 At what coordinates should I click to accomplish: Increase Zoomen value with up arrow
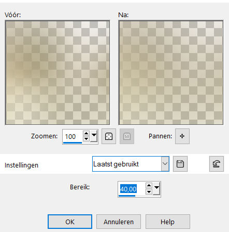click(x=86, y=133)
